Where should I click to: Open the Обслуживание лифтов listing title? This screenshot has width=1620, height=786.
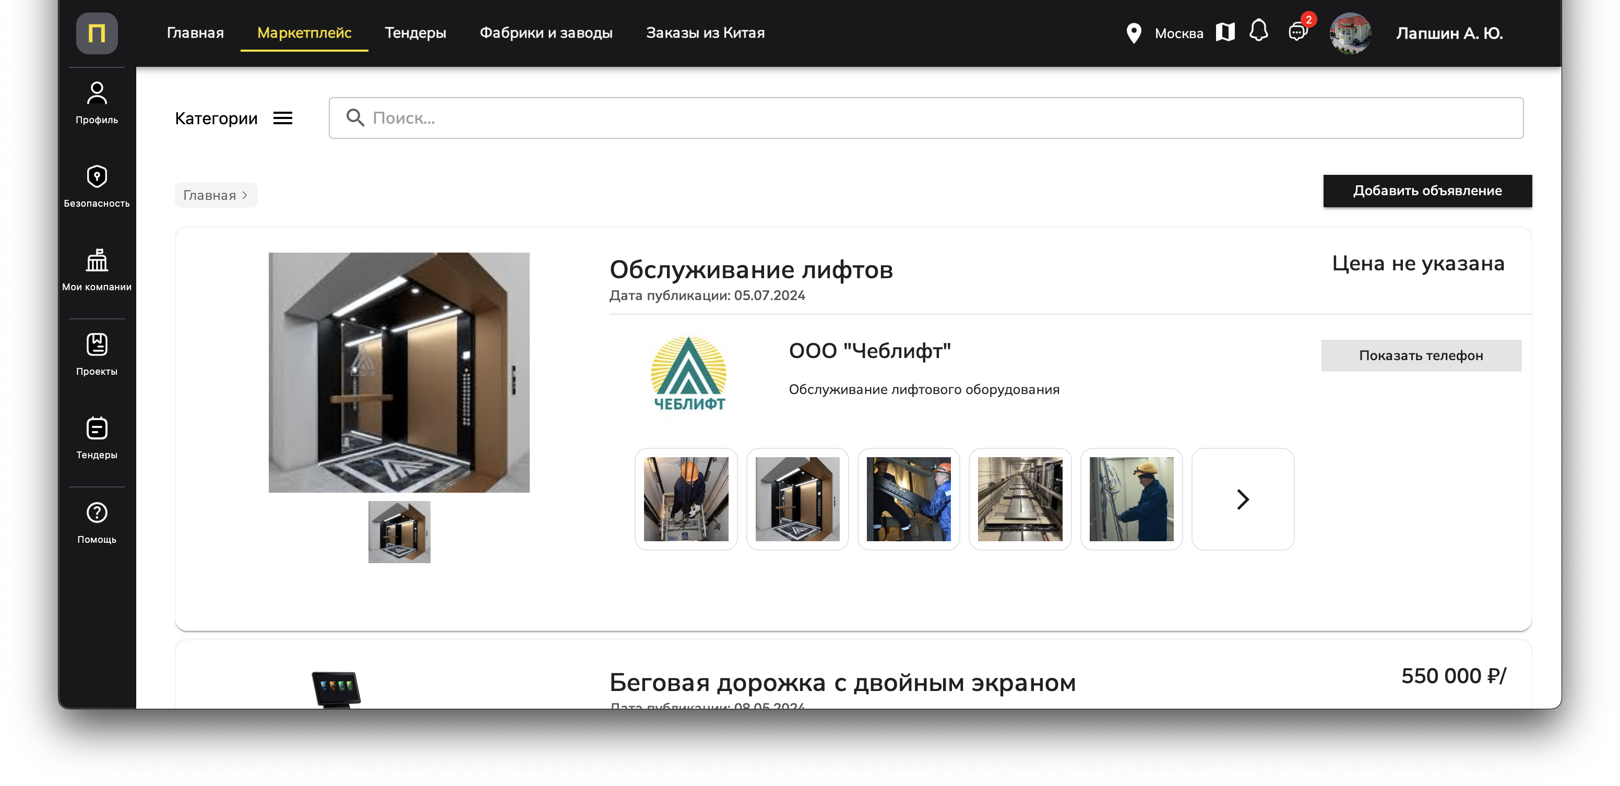(x=751, y=269)
